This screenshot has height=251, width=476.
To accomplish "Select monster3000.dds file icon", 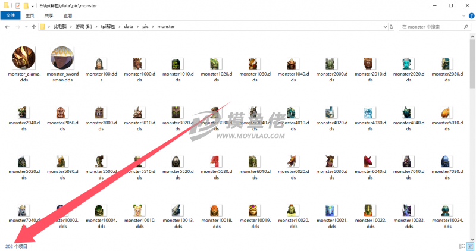I will 99,112.
